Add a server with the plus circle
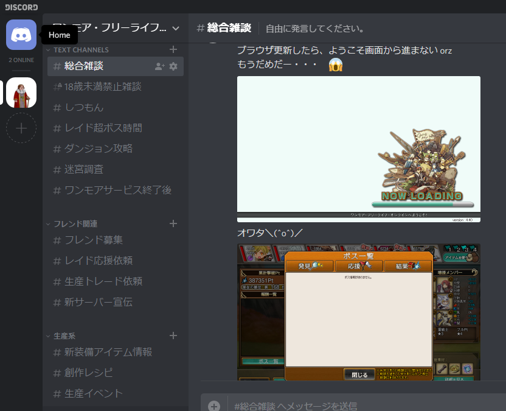 (x=21, y=128)
